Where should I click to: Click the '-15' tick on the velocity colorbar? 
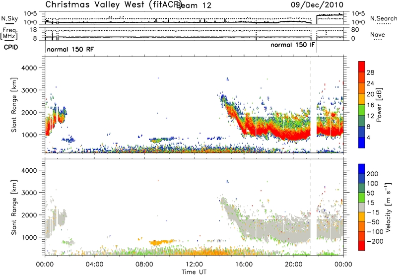pyautogui.click(x=373, y=212)
